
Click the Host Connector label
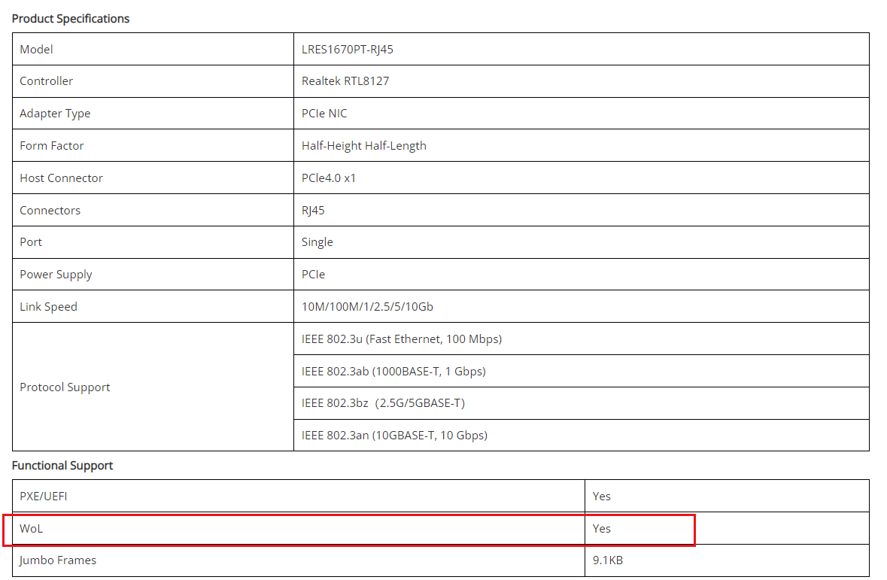click(61, 178)
